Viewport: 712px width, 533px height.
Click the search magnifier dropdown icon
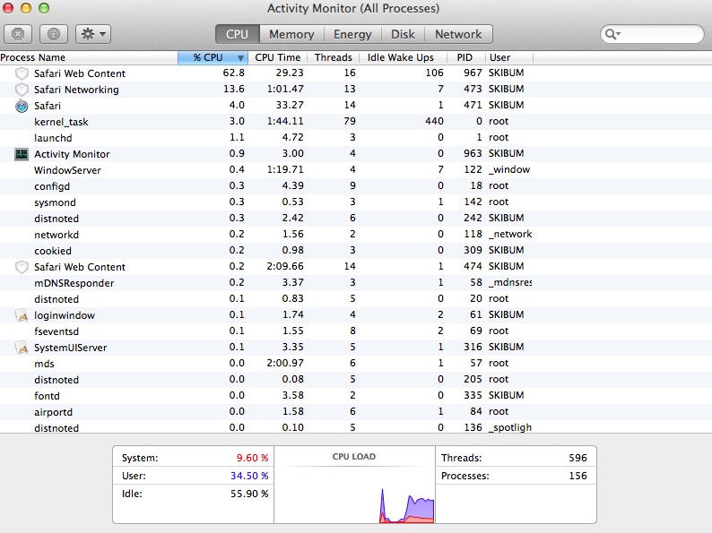612,34
